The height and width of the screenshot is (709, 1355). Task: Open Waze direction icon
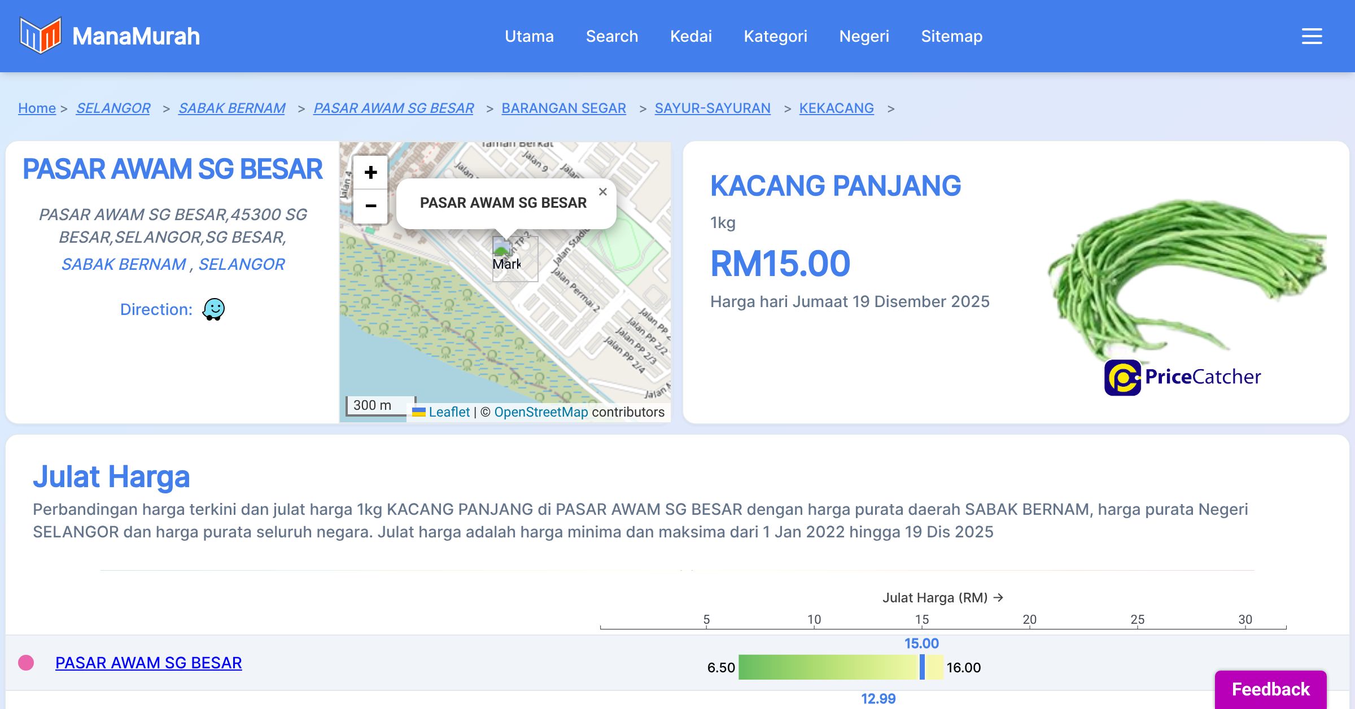click(213, 309)
